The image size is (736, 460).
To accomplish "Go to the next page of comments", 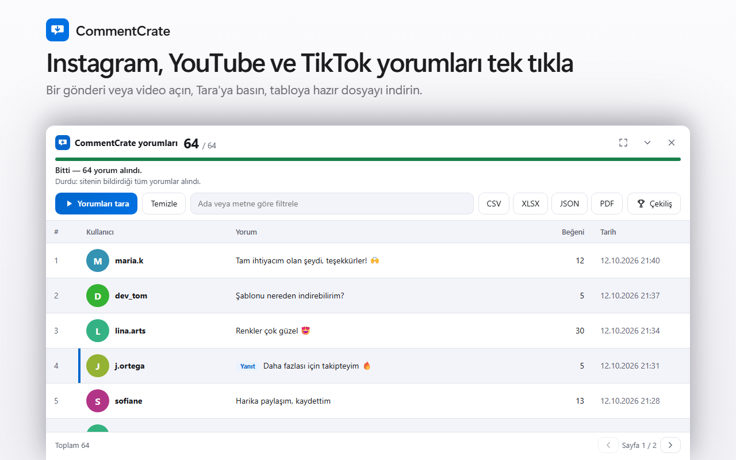I will (670, 445).
